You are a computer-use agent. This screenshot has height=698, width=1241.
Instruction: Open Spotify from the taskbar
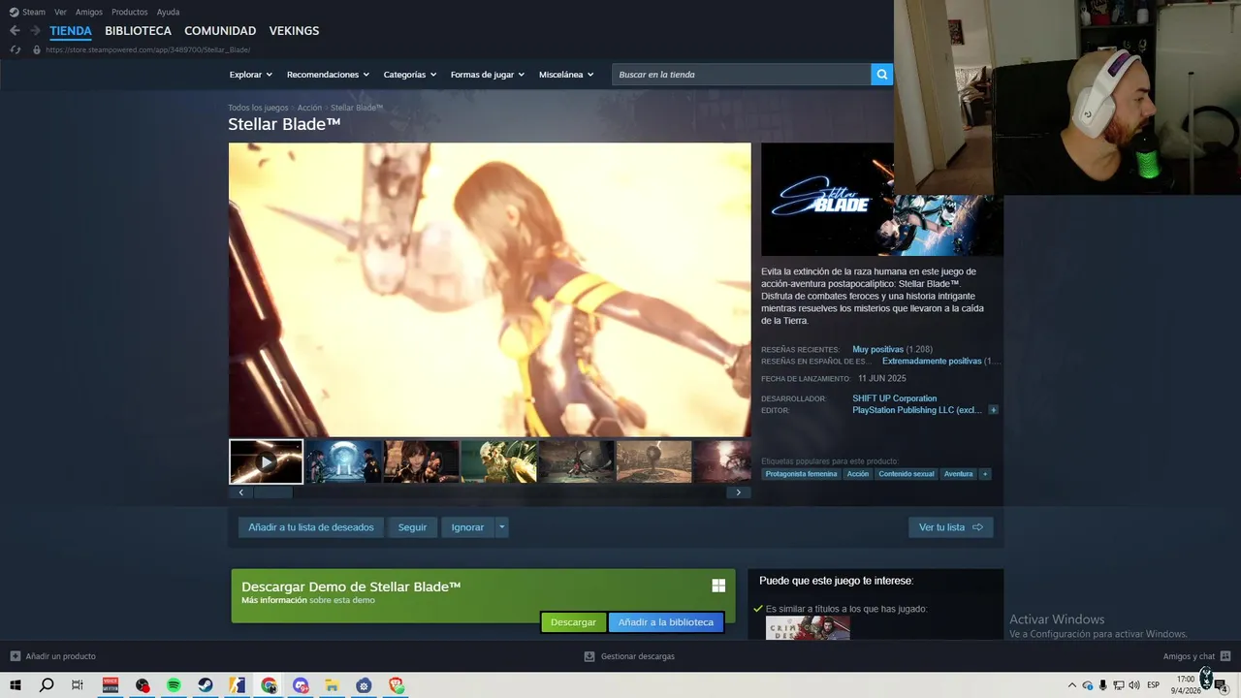(x=174, y=685)
